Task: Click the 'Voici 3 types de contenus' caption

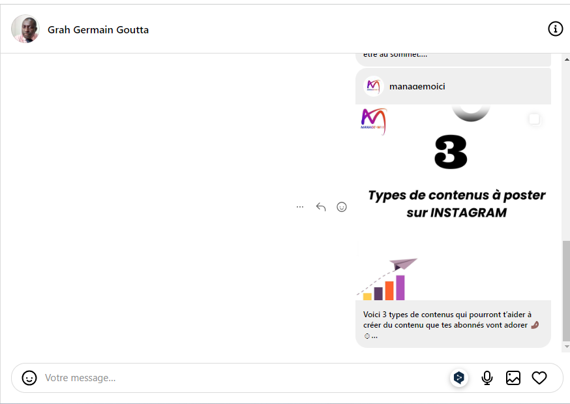Action: click(450, 324)
